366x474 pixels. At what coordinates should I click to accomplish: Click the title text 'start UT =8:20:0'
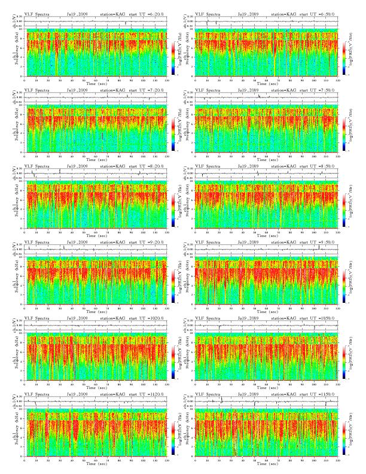click(146, 166)
